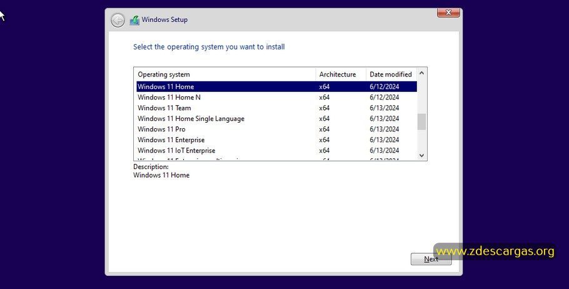Viewport: 569px width, 289px height.
Task: Click the x64 cell for Windows 11 Enterprise
Action: (x=325, y=139)
